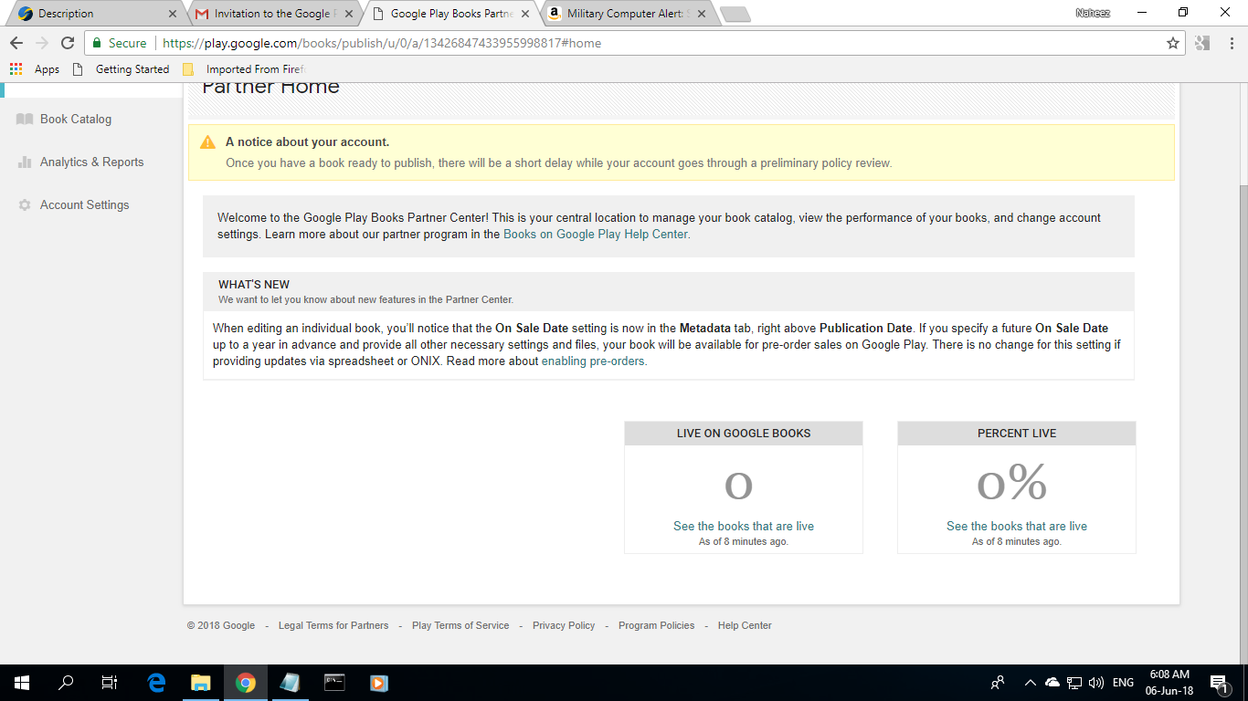Screen dimensions: 1248x701
Task: Click the Google extension icon in toolbar
Action: click(x=1202, y=43)
